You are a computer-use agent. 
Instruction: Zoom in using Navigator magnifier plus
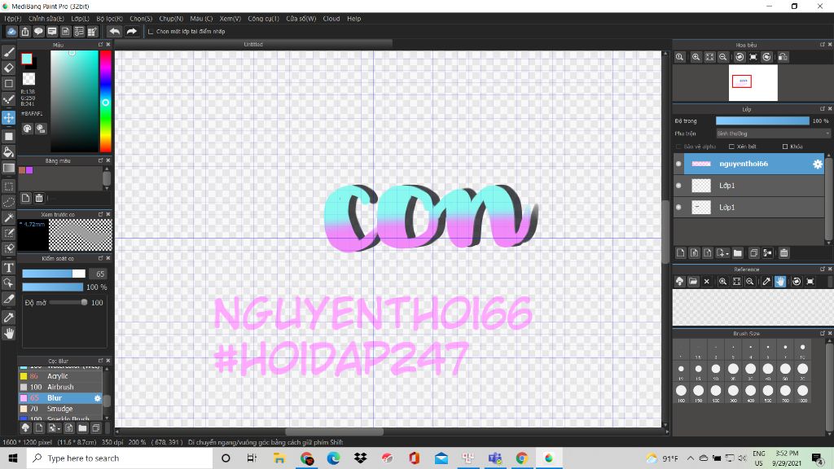pos(696,57)
